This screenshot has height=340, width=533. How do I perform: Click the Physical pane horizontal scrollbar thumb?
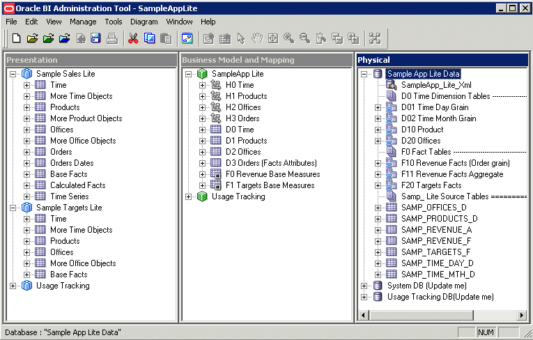coord(421,315)
